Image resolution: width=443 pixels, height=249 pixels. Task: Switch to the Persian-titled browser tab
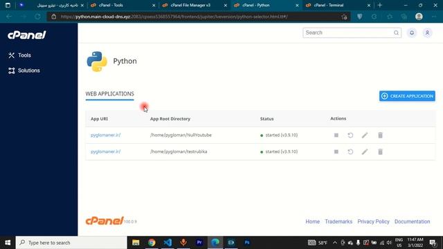(51, 5)
